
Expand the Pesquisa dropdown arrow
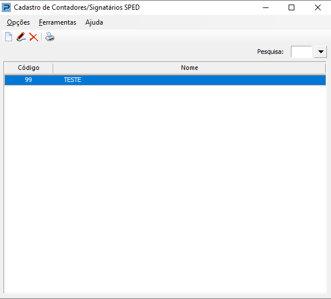[x=321, y=52]
